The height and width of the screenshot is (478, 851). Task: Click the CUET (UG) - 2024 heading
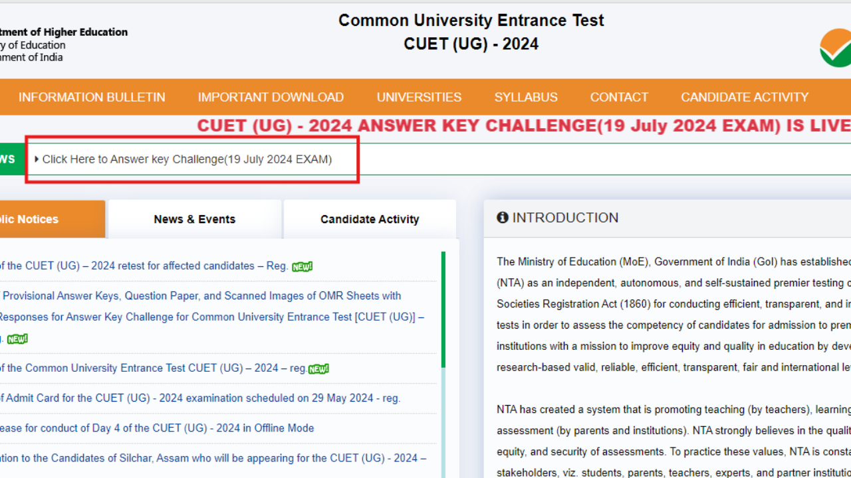(471, 44)
